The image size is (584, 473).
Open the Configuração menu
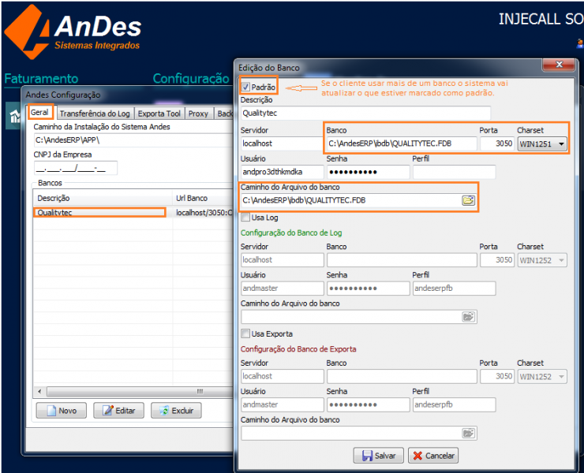[191, 79]
